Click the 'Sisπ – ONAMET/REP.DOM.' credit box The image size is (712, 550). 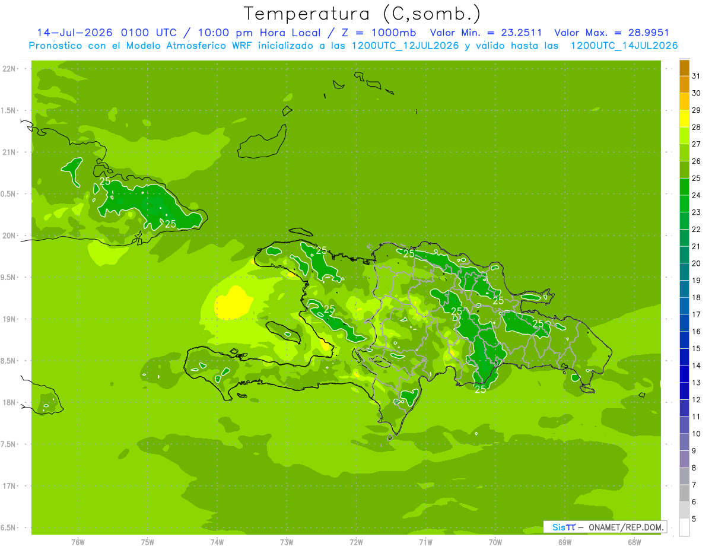tap(605, 527)
